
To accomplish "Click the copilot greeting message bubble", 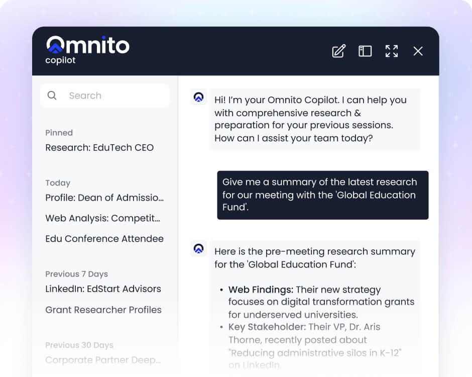I will point(315,119).
